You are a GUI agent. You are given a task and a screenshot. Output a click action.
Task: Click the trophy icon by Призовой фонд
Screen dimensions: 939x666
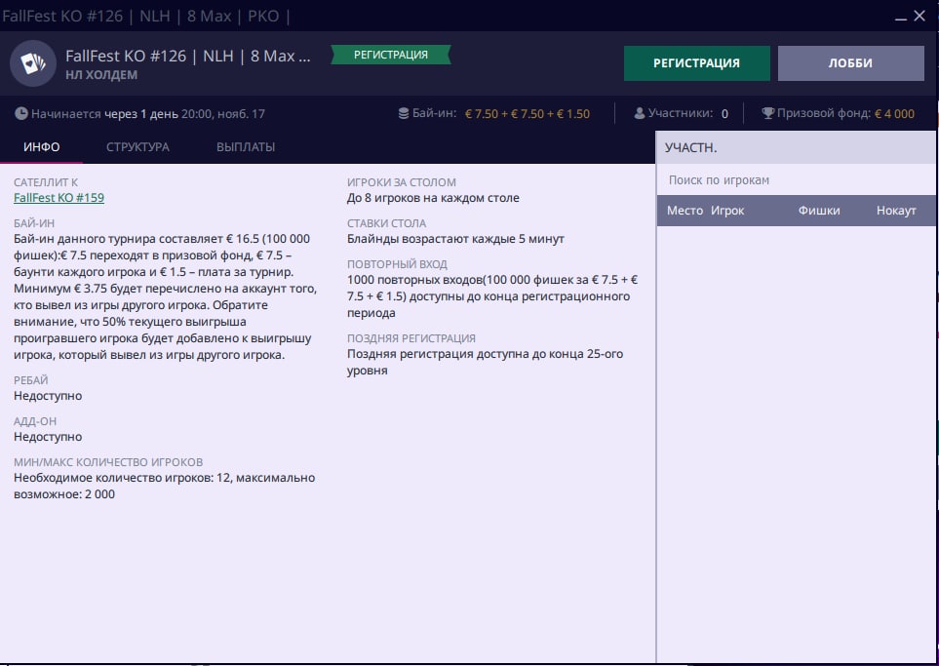[767, 114]
